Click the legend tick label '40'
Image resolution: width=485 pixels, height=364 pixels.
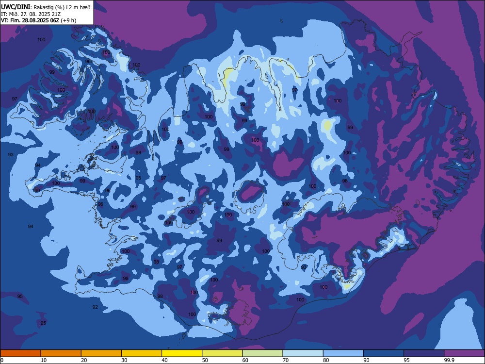point(164,360)
